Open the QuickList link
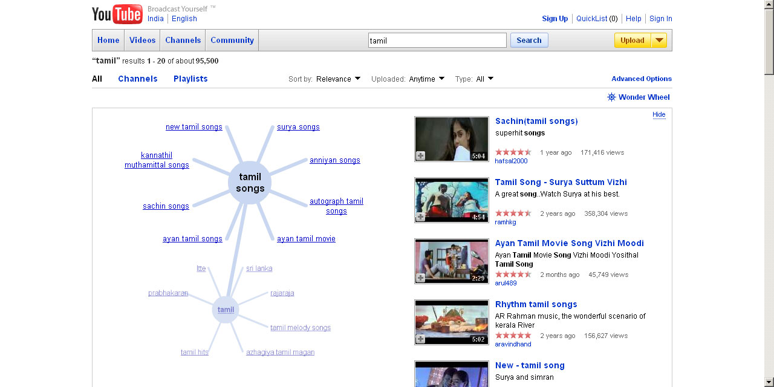The image size is (774, 387). coord(592,19)
